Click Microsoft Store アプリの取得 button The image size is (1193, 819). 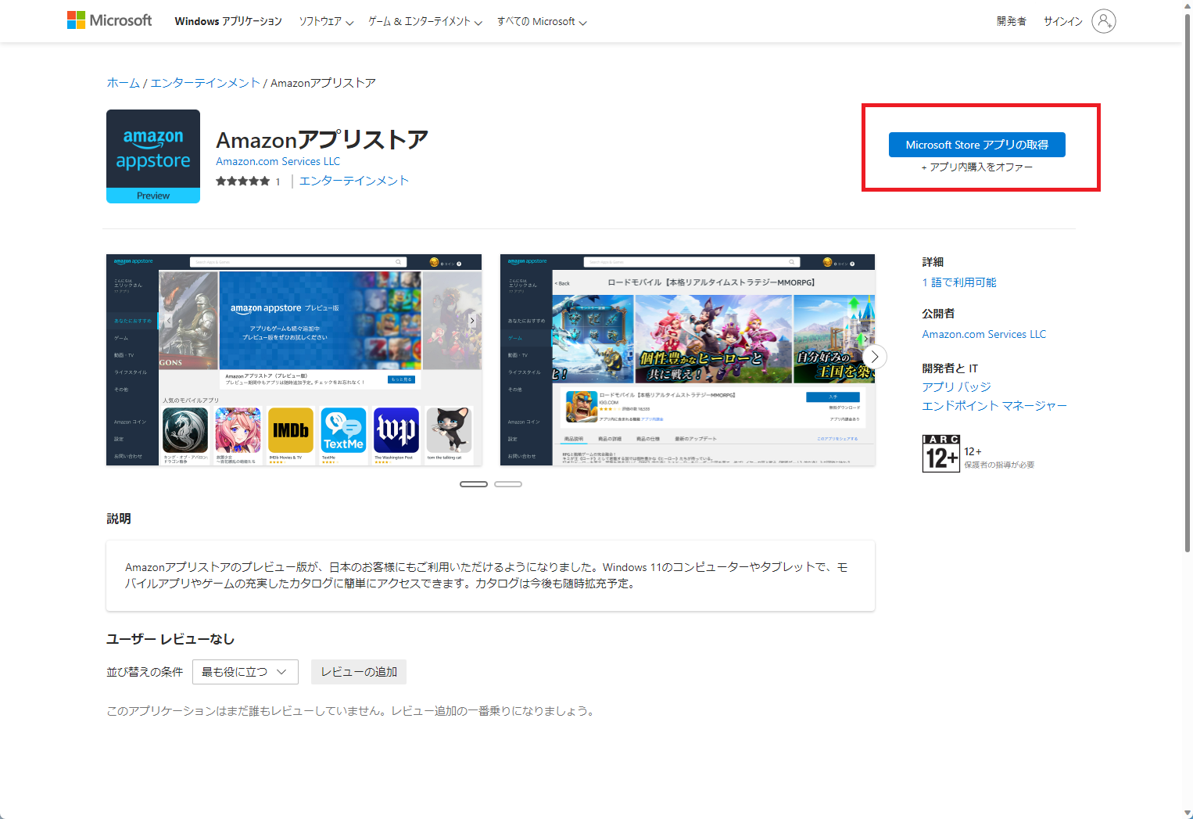click(x=977, y=145)
